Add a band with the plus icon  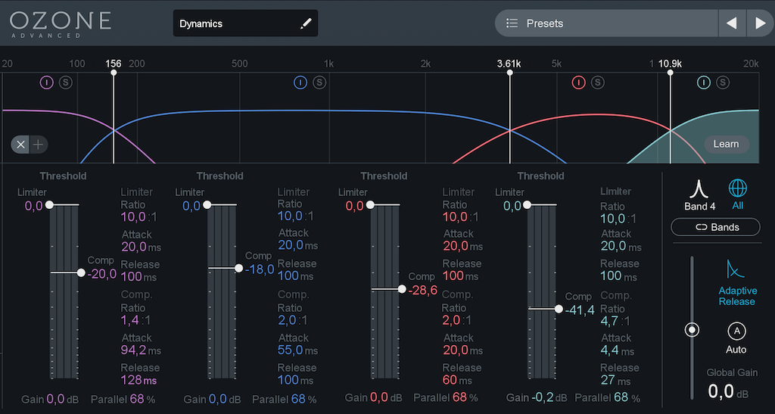coord(38,145)
